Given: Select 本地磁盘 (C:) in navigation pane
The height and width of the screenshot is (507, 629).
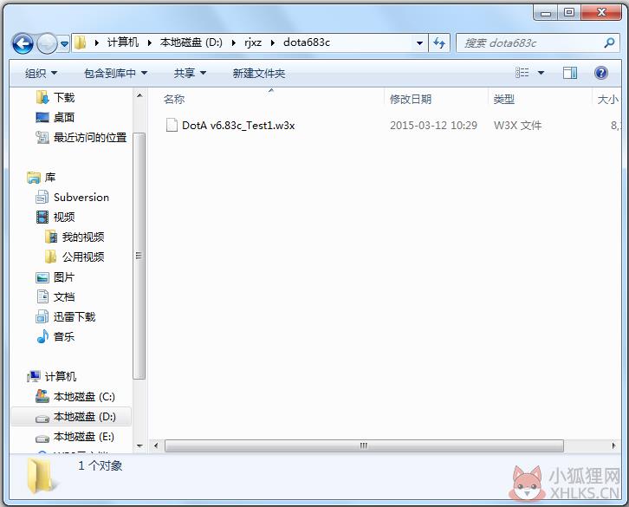Looking at the screenshot, I should pos(84,397).
